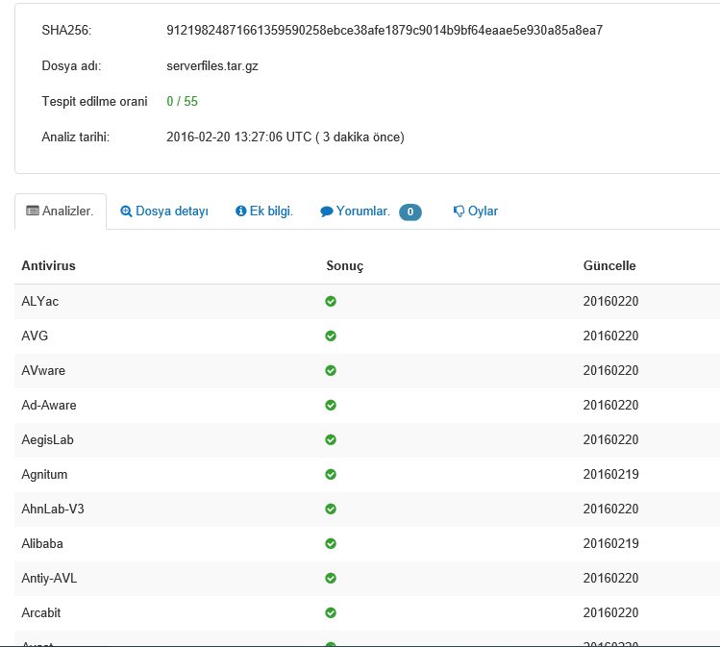Click the AegisLab antivirus name
Image resolution: width=720 pixels, height=647 pixels.
click(x=48, y=440)
